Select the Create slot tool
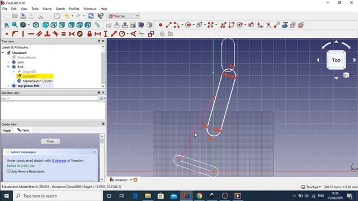358x201 pixels. point(251,25)
